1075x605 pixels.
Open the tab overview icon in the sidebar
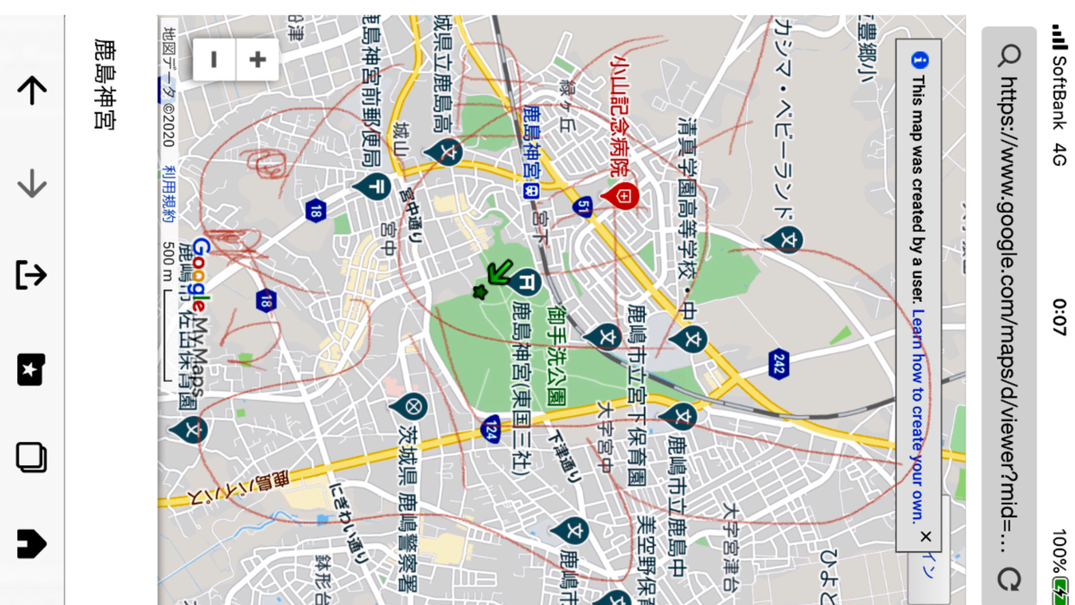(x=30, y=459)
